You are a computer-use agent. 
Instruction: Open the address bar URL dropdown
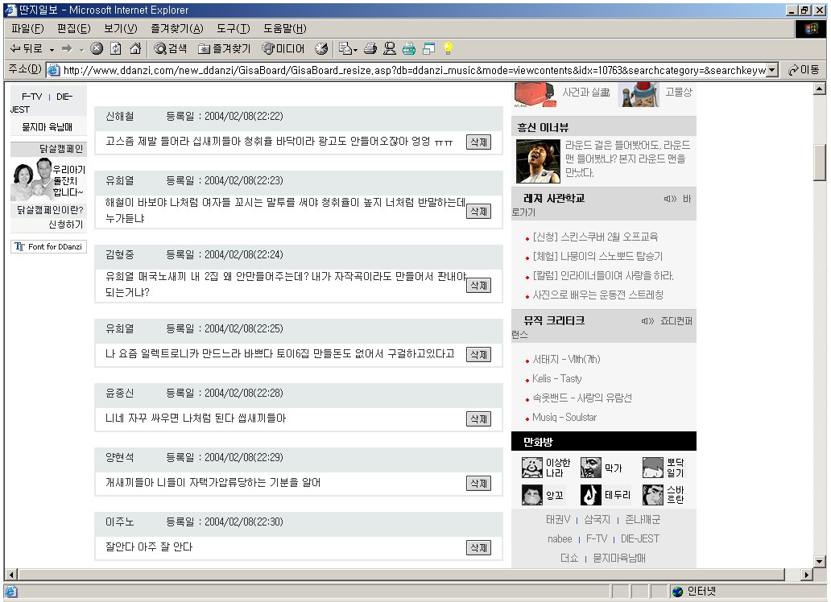point(772,70)
